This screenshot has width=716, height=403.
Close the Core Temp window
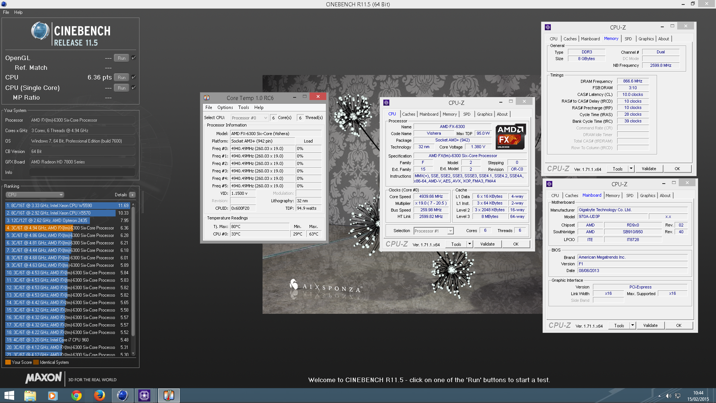coord(318,97)
